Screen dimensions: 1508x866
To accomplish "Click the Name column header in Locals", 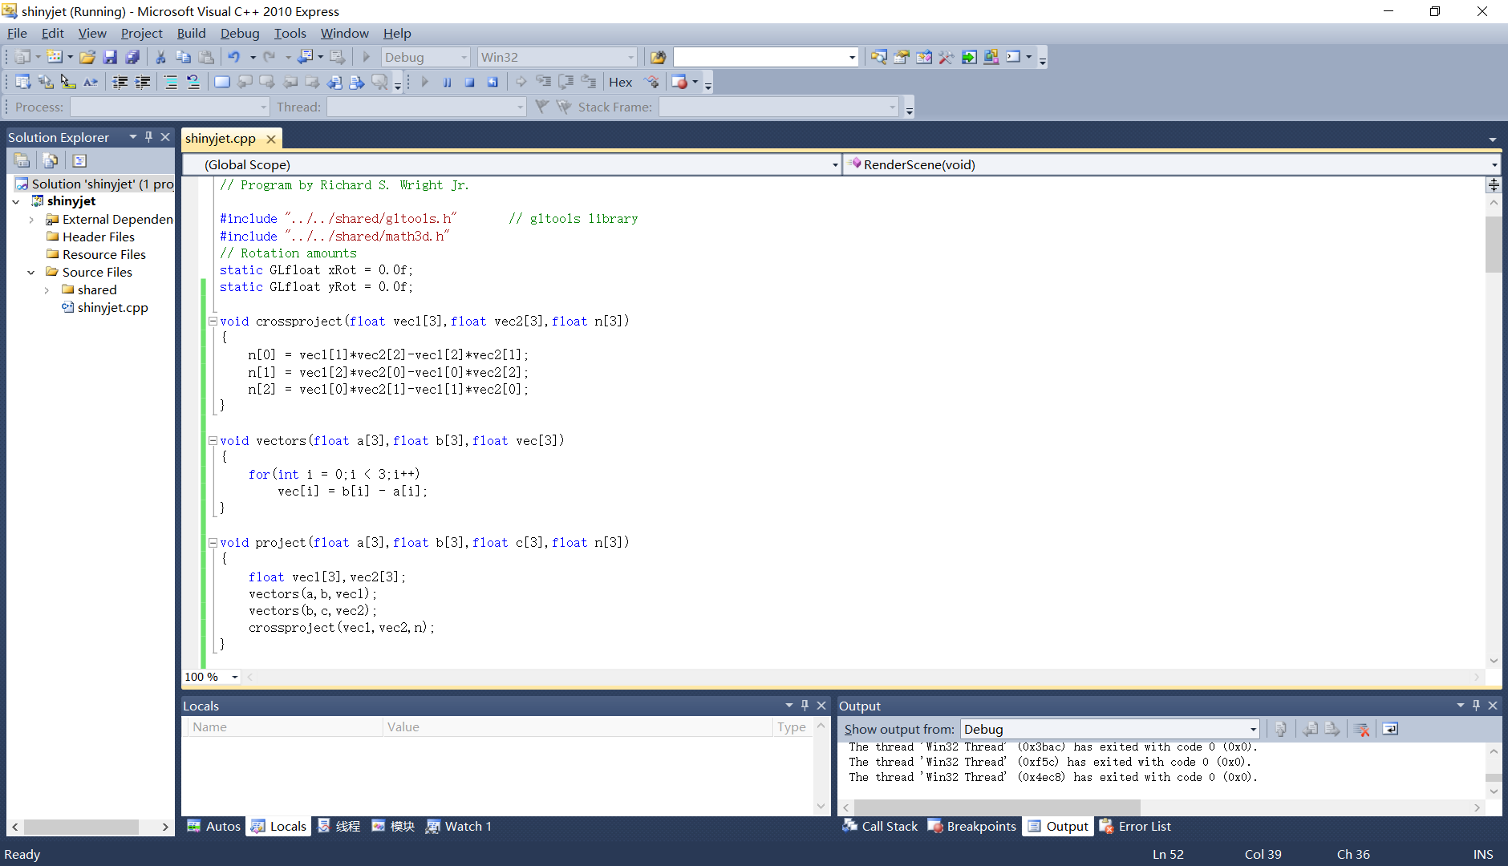I will click(285, 726).
